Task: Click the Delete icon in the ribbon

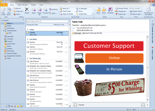Action: [x=27, y=11]
